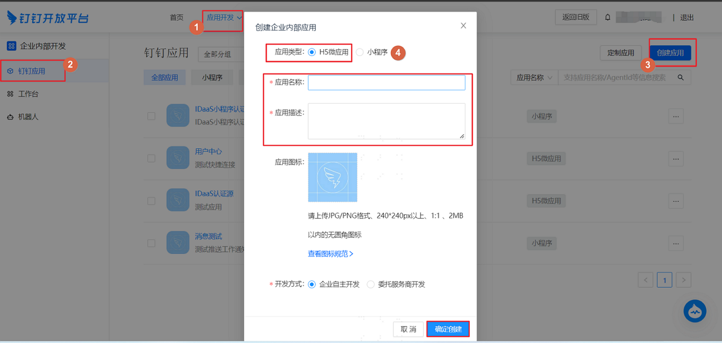Image resolution: width=722 pixels, height=343 pixels.
Task: Open the 全部分组 group dropdown
Action: [x=221, y=54]
